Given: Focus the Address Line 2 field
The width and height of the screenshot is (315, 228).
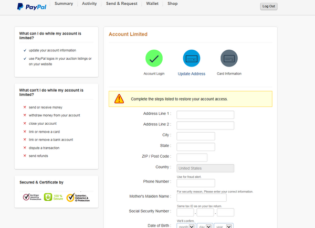Looking at the screenshot, I should pyautogui.click(x=205, y=125).
